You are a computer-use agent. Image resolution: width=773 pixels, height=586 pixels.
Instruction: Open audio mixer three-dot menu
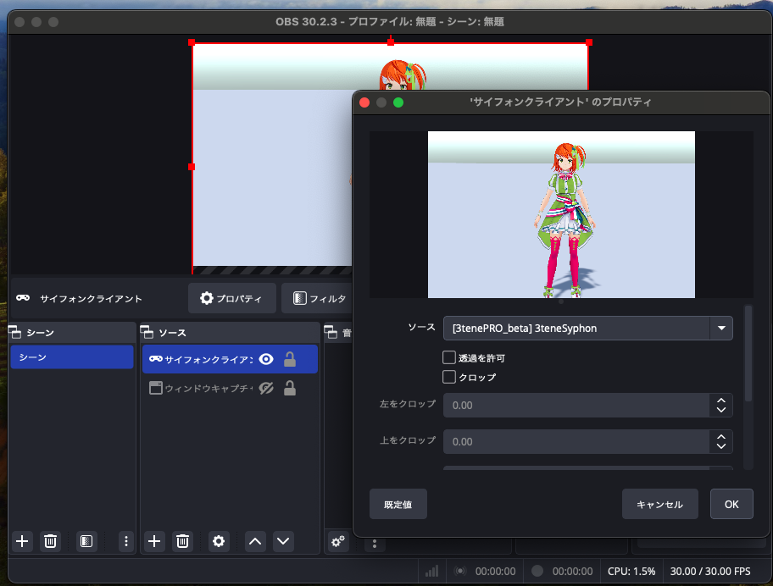pyautogui.click(x=375, y=545)
